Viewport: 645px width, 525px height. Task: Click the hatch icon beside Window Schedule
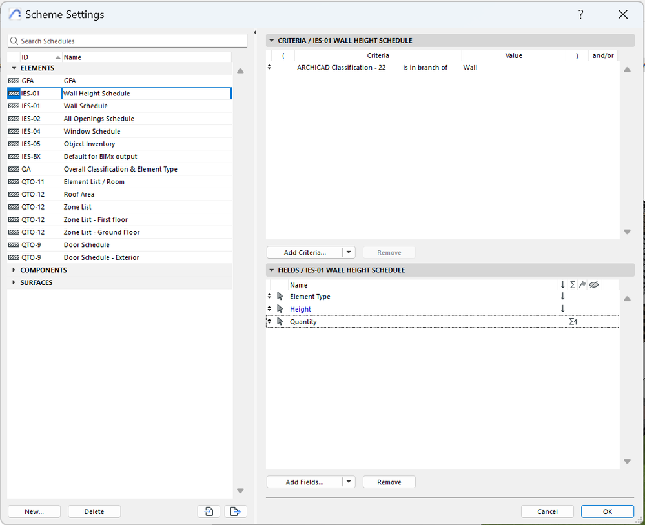point(14,132)
